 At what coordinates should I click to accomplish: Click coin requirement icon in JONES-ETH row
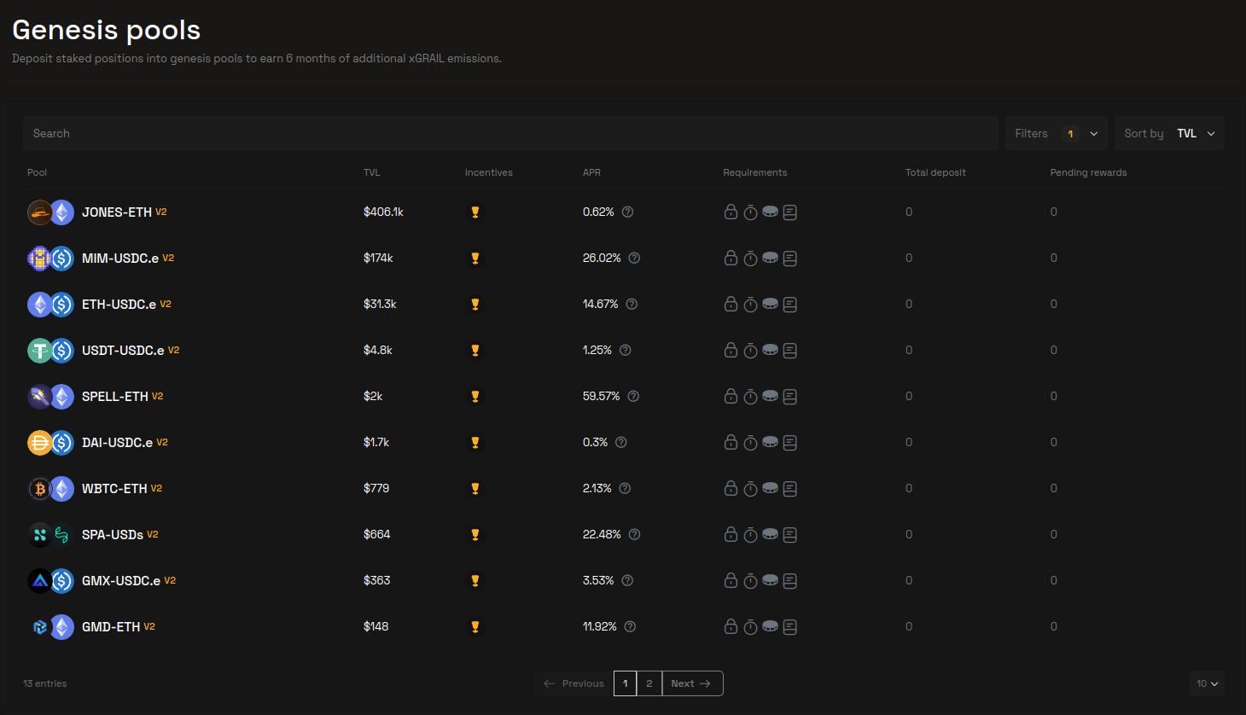coord(770,212)
